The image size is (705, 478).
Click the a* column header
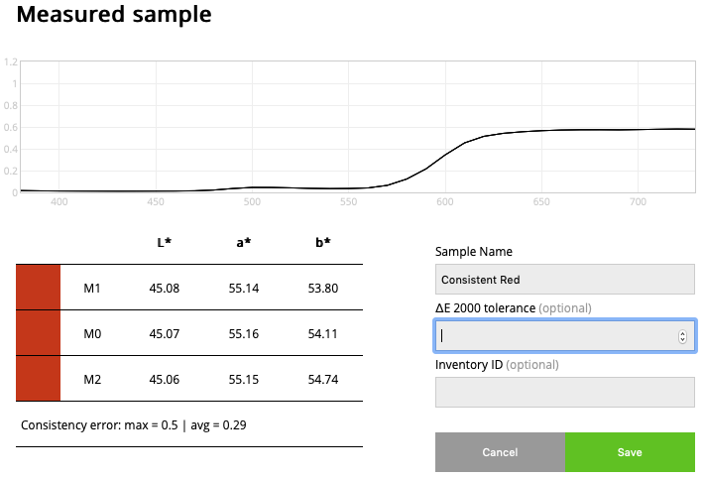click(243, 243)
